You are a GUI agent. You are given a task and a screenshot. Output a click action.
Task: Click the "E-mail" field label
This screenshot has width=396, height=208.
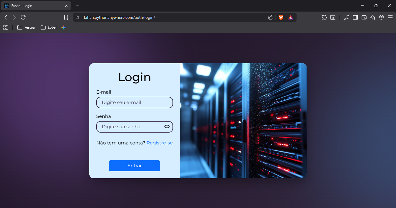click(x=104, y=92)
